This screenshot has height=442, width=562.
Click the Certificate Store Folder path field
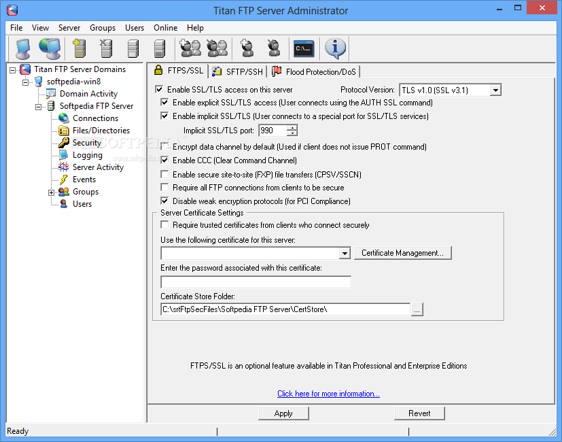pos(285,309)
